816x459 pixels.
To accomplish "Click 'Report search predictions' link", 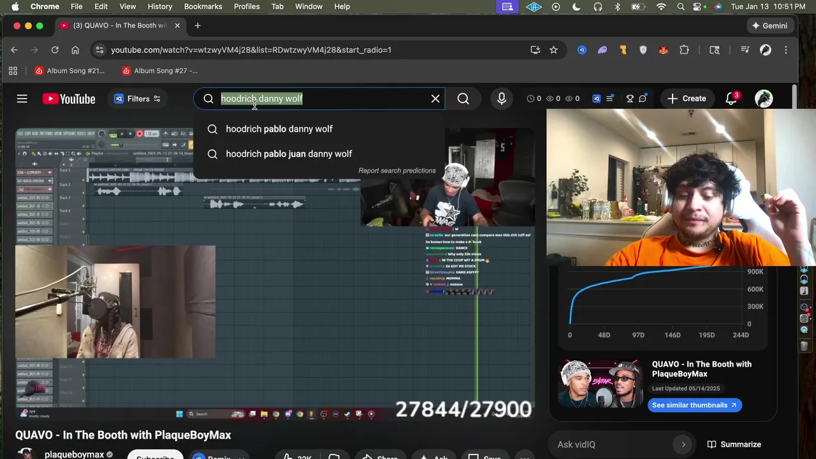I will pyautogui.click(x=397, y=171).
